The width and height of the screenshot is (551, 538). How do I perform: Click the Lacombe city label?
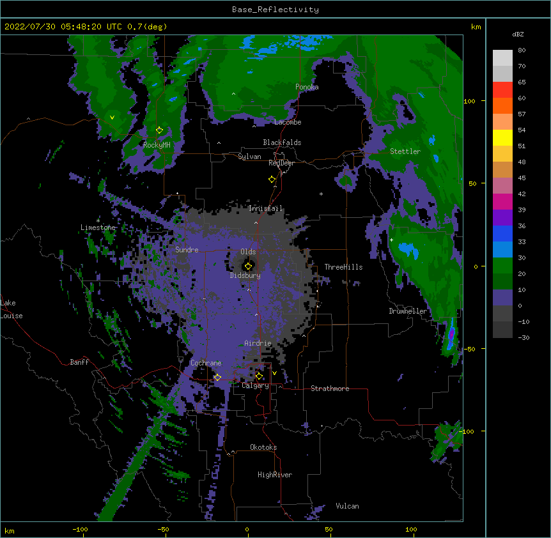click(288, 122)
